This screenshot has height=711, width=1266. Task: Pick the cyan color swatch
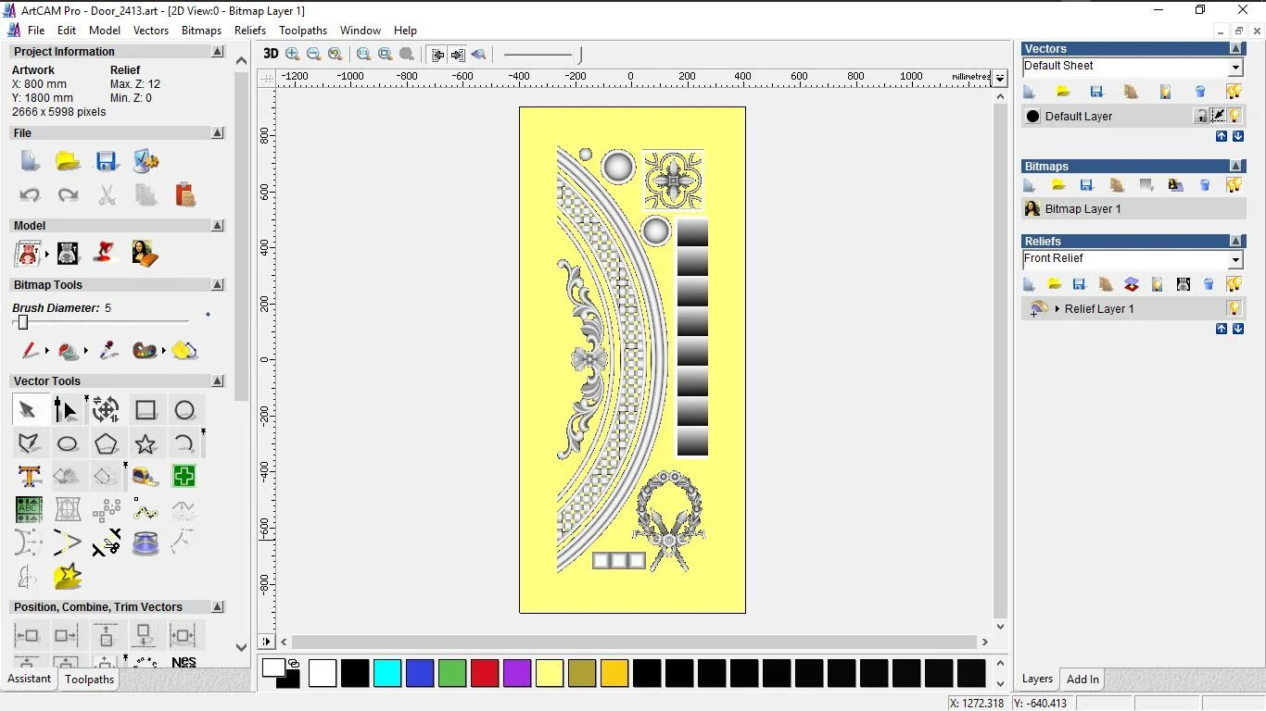click(x=387, y=673)
